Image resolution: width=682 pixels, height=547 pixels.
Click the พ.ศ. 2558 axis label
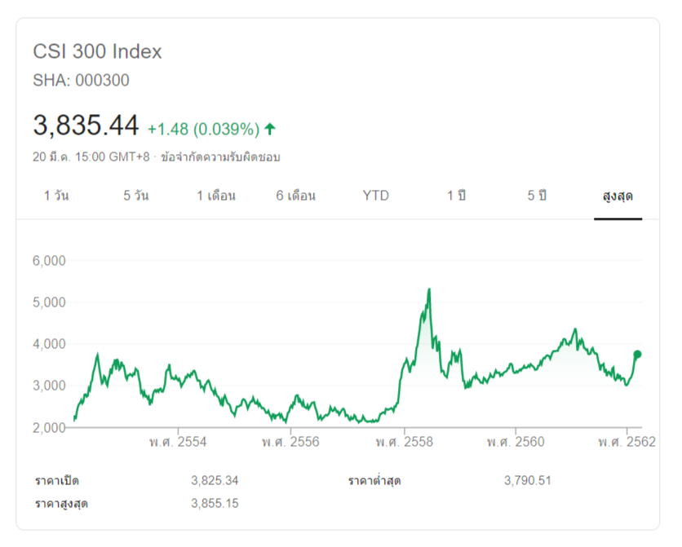[404, 442]
